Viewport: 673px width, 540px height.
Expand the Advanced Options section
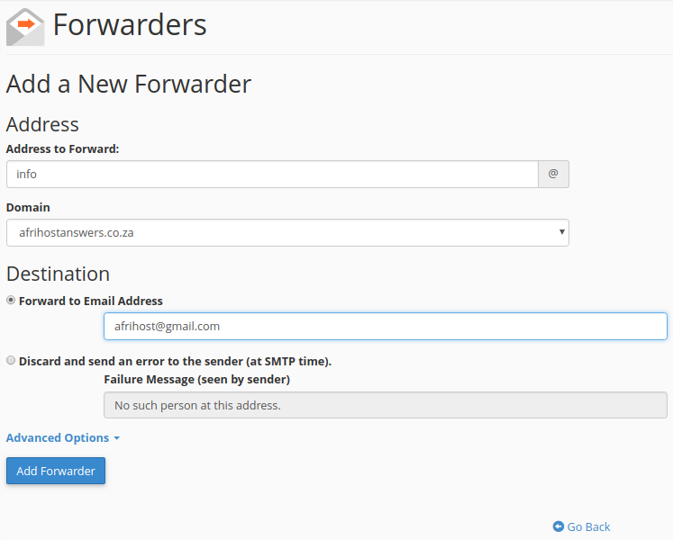[x=58, y=438]
